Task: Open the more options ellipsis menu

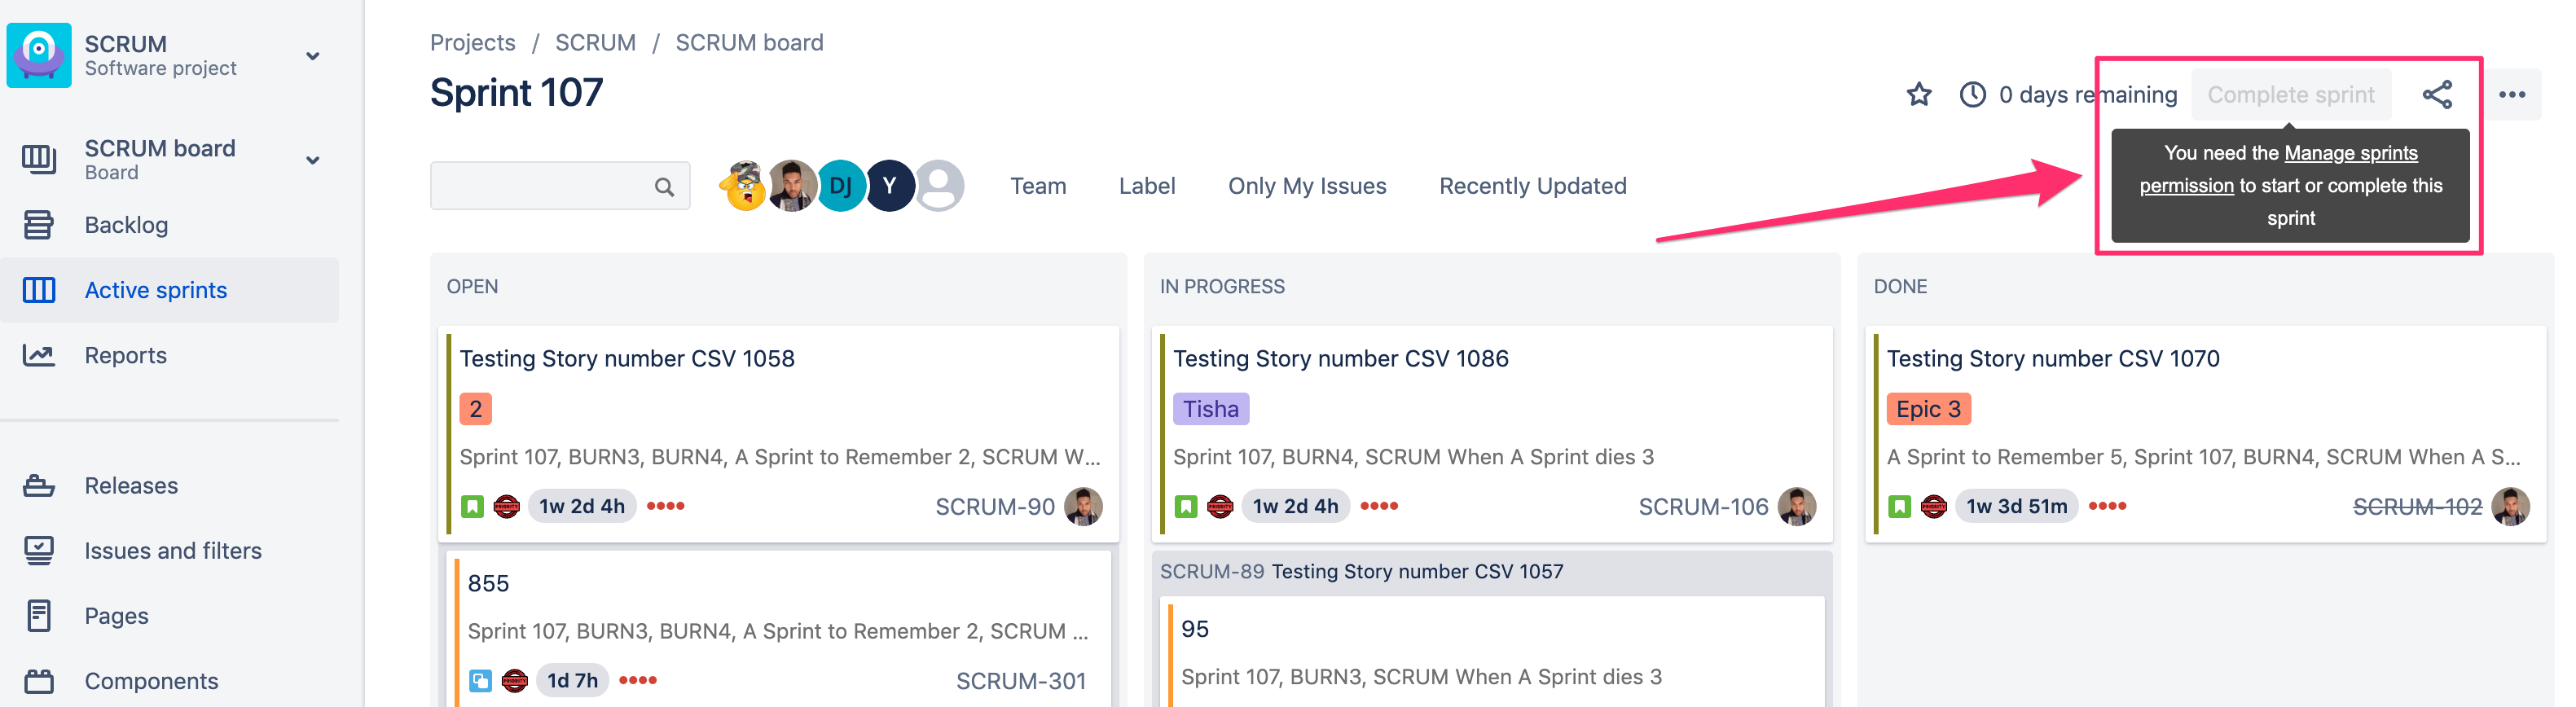Action: point(2512,95)
